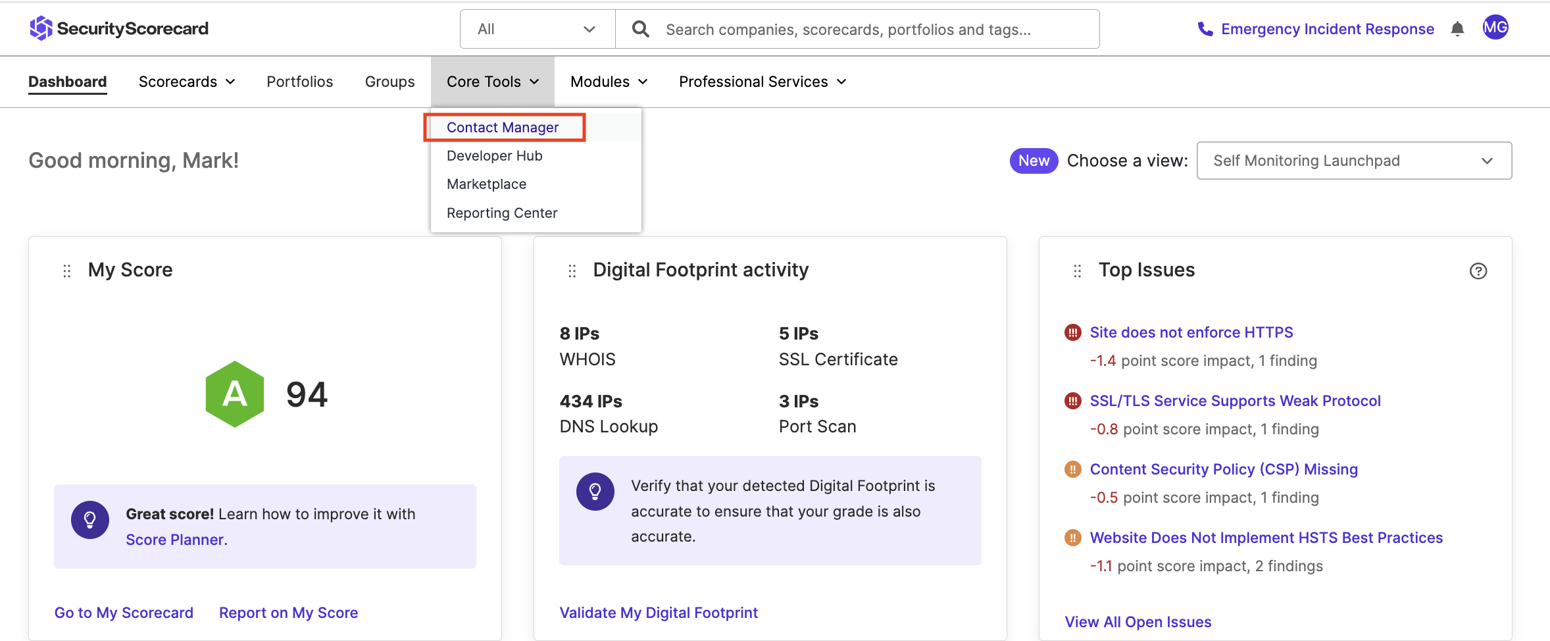Click the New badge

[x=1034, y=161]
